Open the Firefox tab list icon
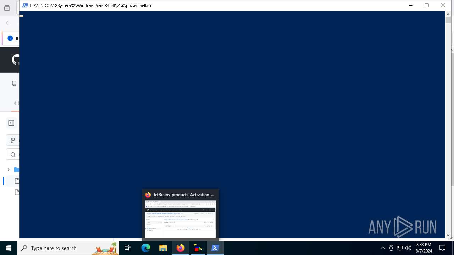 [x=7, y=8]
